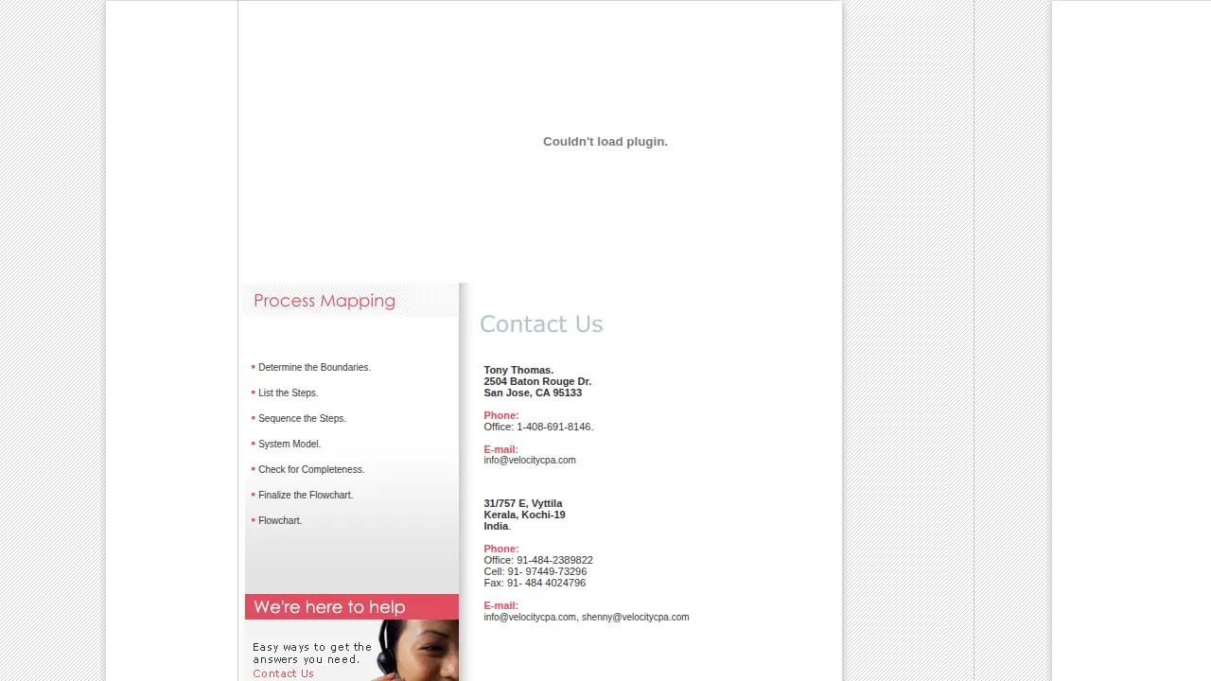Click the "Kerala, Kochi-19" line
The image size is (1211, 681).
click(x=524, y=515)
